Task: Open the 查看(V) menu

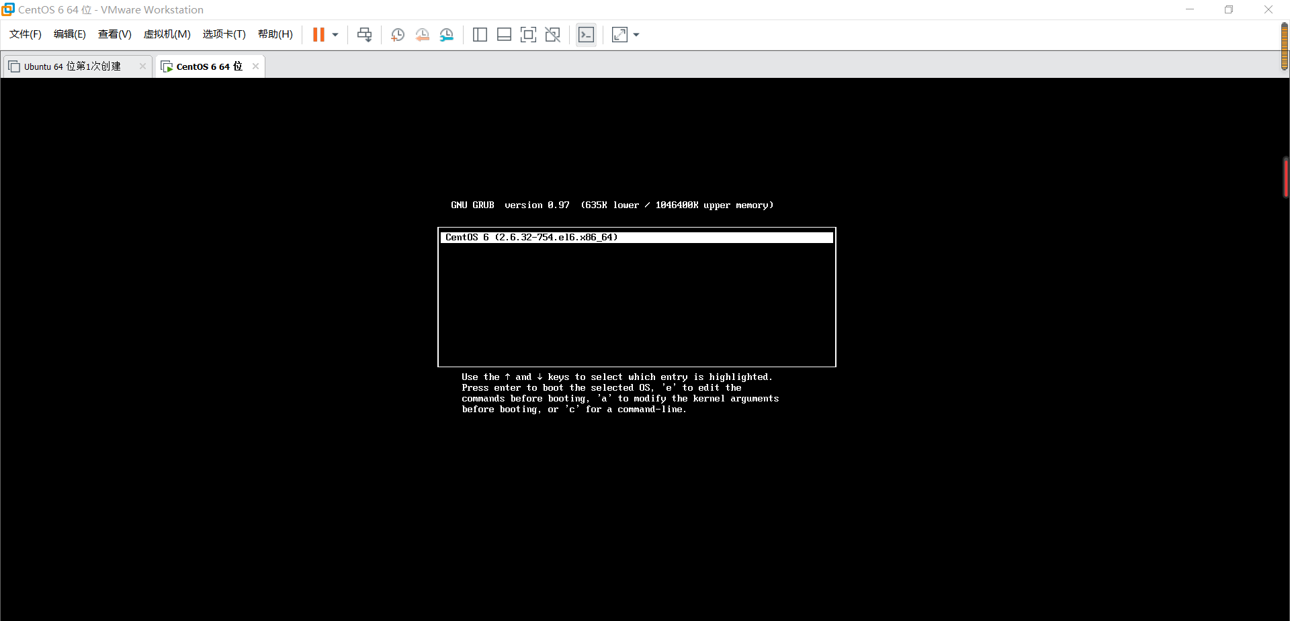Action: 115,34
